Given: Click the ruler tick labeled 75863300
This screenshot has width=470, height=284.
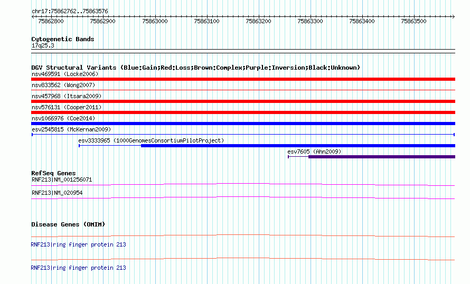Looking at the screenshot, I should (310, 21).
